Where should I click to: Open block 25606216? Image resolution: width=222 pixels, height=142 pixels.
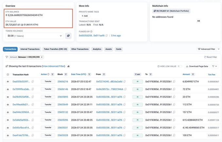coord(63,82)
